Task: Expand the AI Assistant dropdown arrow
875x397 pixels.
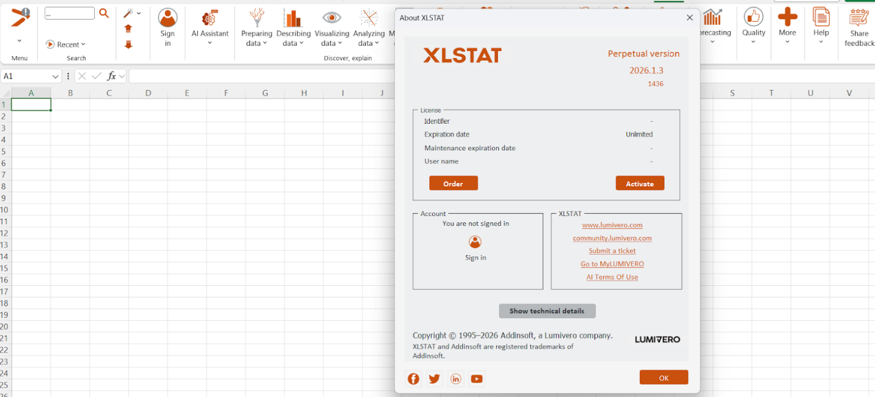Action: [210, 43]
